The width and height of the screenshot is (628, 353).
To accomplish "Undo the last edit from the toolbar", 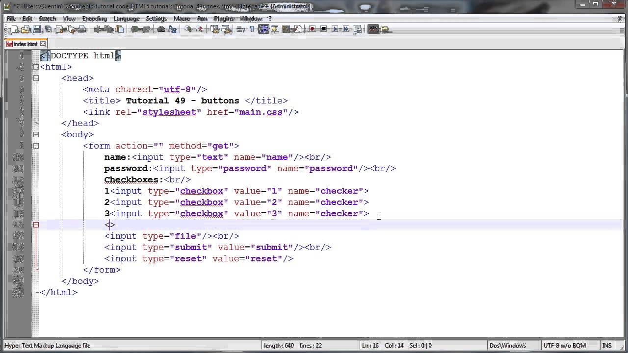I will (x=134, y=29).
